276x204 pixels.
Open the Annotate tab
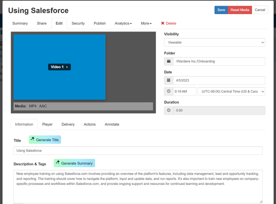(112, 125)
